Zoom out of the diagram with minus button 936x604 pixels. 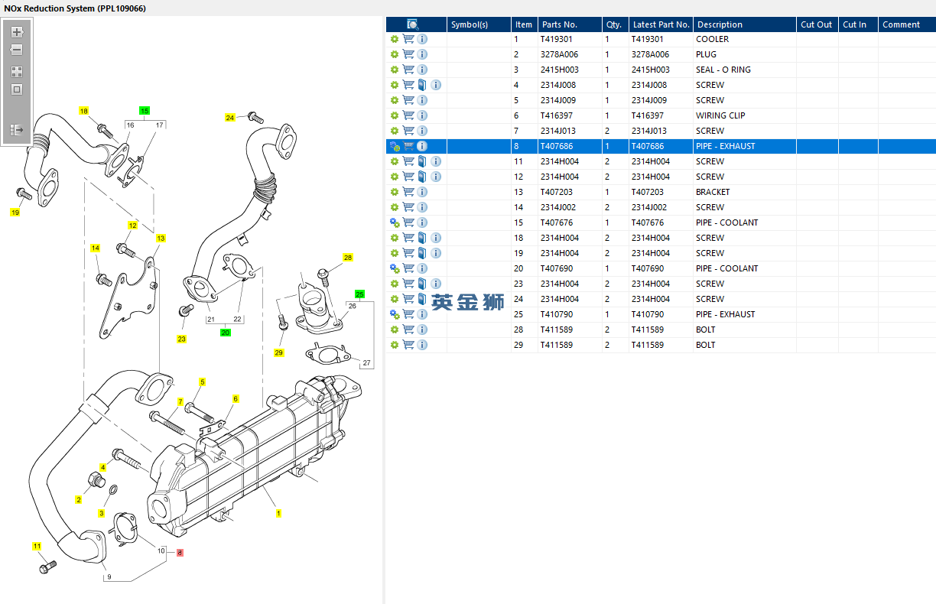pos(17,50)
